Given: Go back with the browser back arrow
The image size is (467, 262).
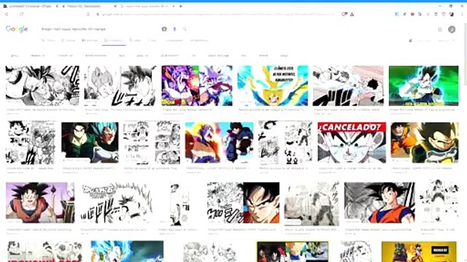Looking at the screenshot, I should (7, 15).
